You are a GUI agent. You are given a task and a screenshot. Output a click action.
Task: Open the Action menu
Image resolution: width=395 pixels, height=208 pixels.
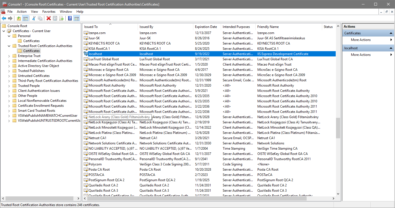coord(22,12)
